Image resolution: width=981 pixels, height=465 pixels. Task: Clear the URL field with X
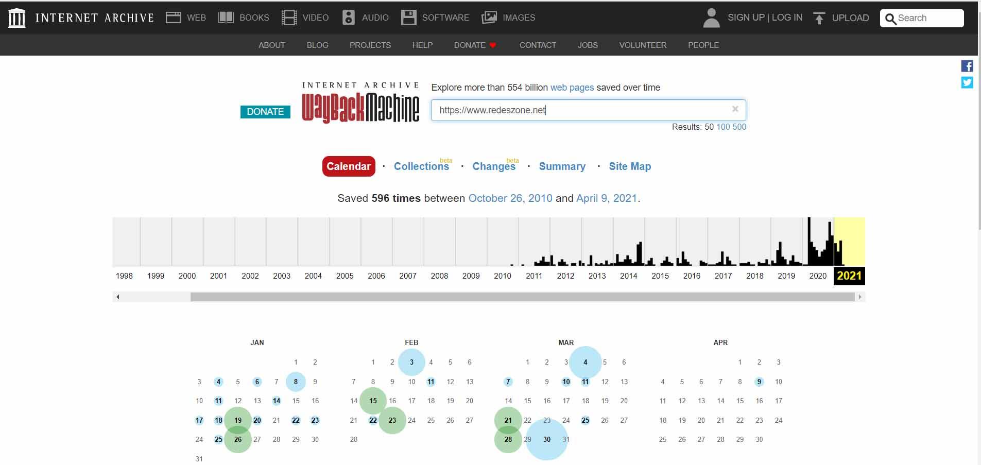point(735,109)
